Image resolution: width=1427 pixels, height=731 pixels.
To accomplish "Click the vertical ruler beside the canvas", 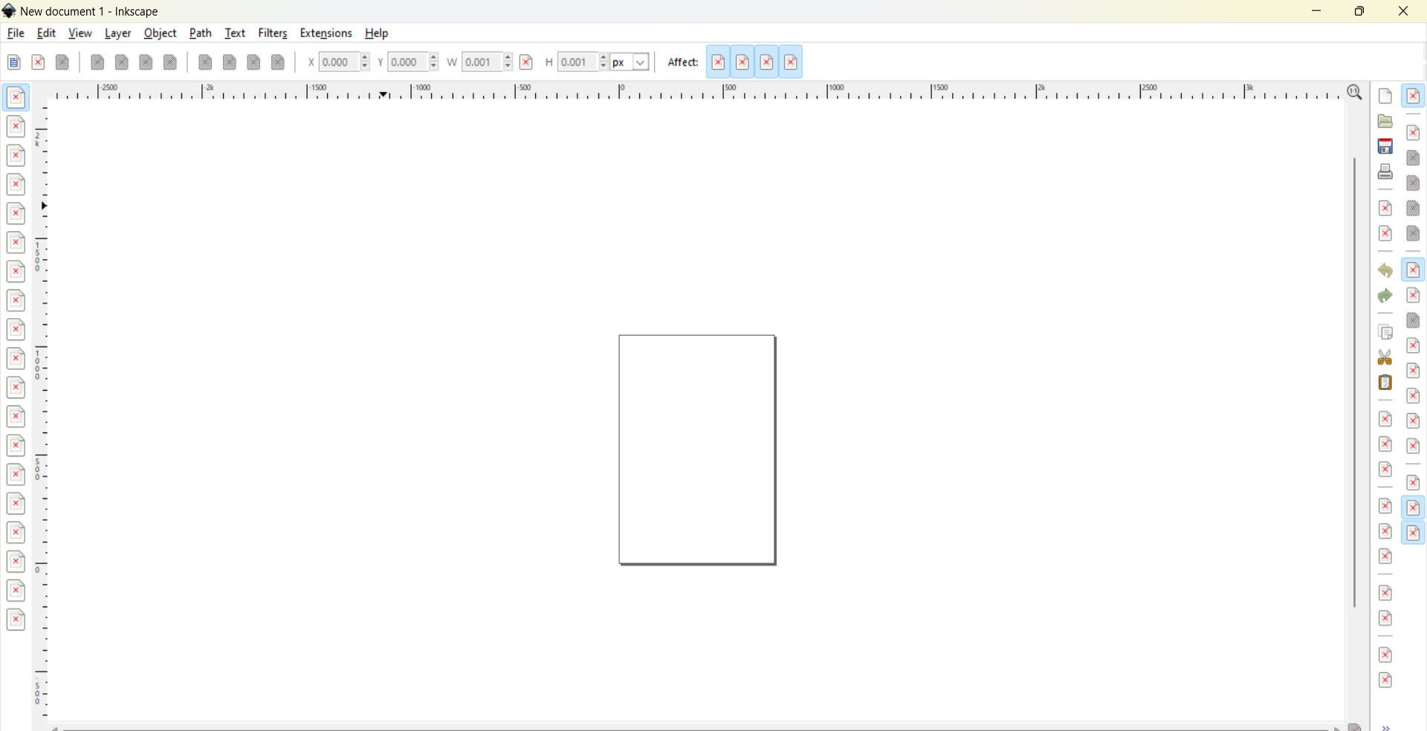I will coord(41,411).
